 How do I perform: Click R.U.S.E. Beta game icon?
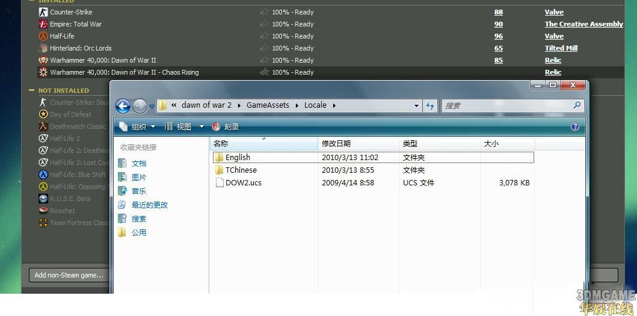click(43, 199)
